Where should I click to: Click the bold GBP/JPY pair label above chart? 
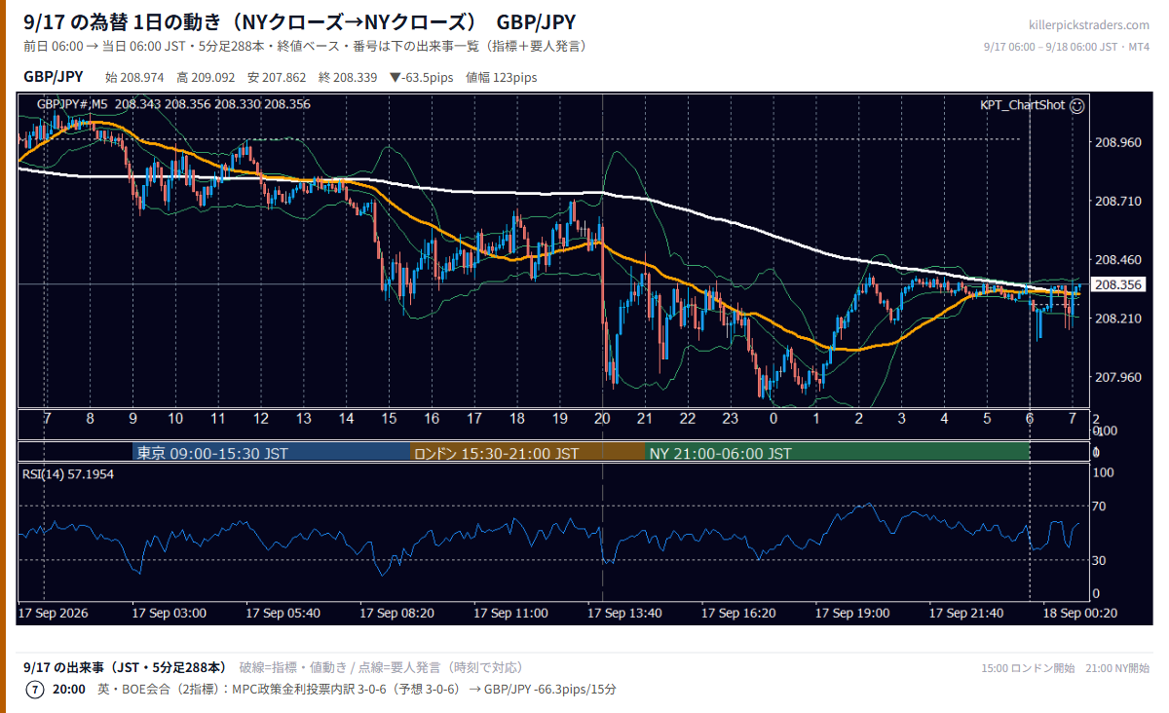(x=54, y=77)
